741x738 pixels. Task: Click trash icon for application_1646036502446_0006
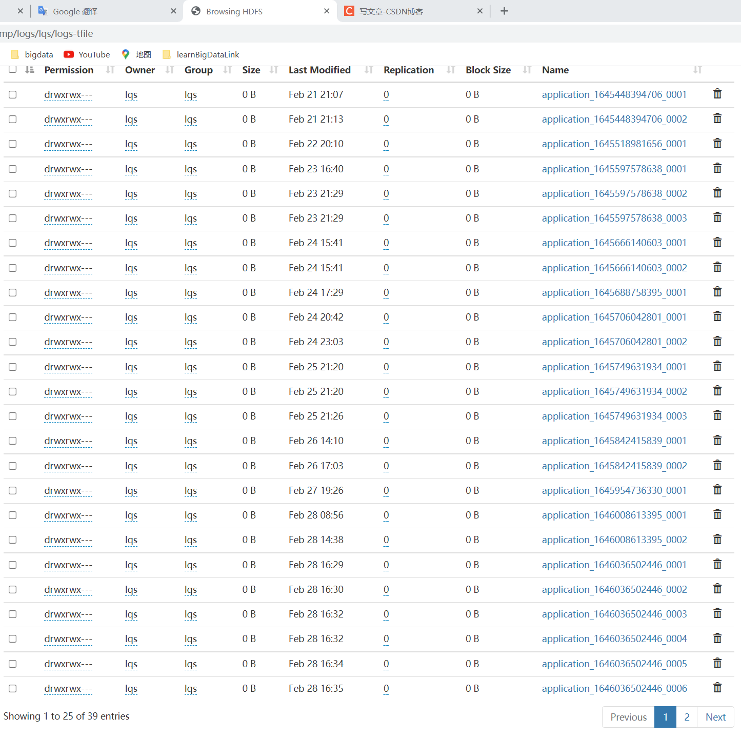[x=717, y=688]
